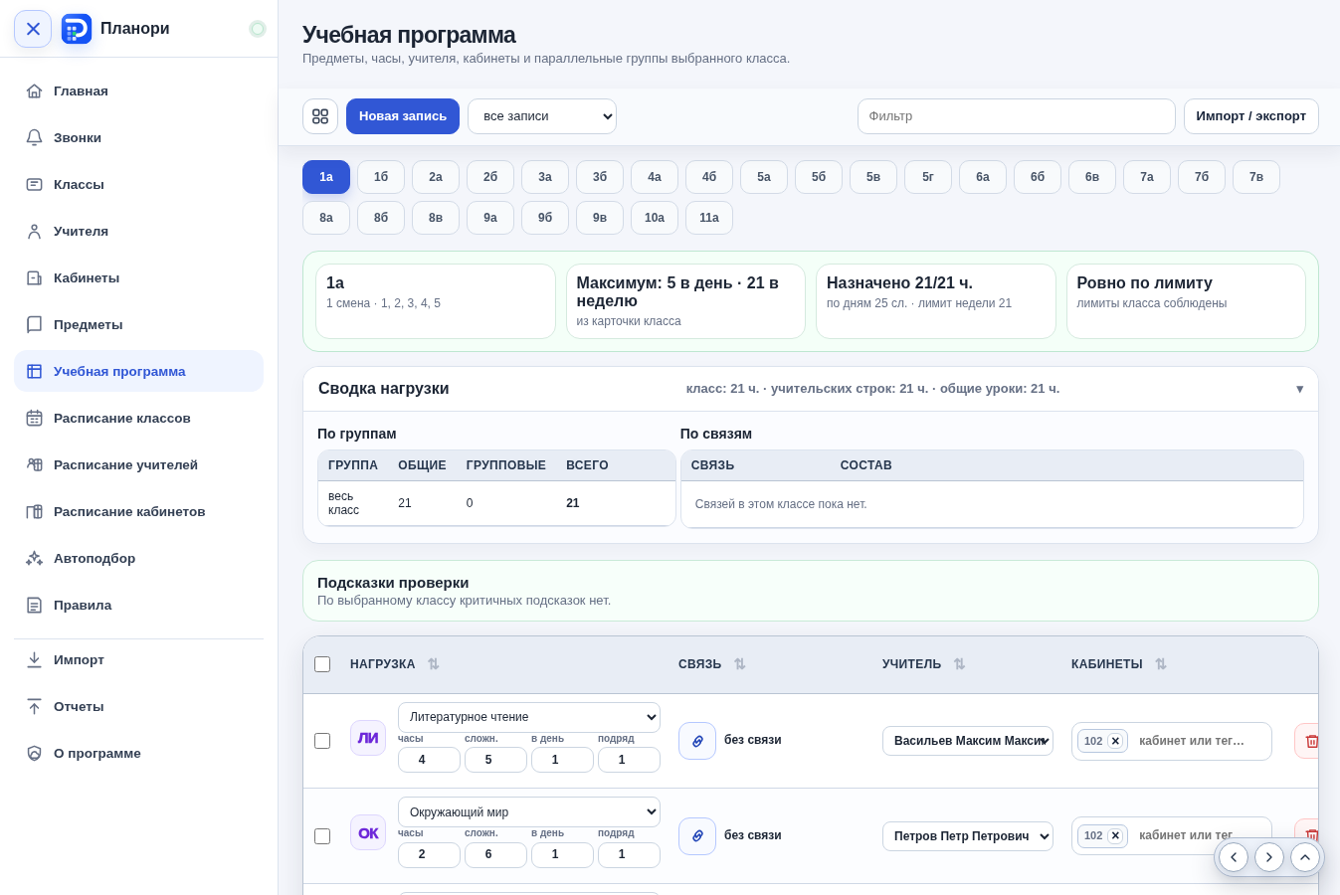Open Звонки via the bell icon
The width and height of the screenshot is (1340, 895).
(x=34, y=137)
